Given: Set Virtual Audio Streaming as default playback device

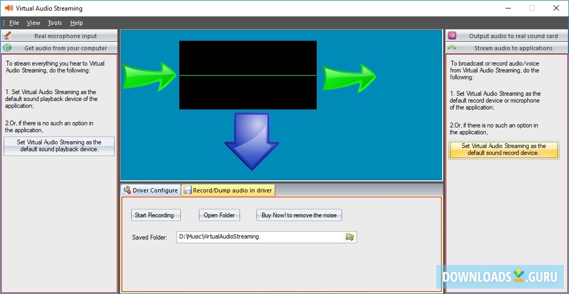Looking at the screenshot, I should (x=59, y=146).
